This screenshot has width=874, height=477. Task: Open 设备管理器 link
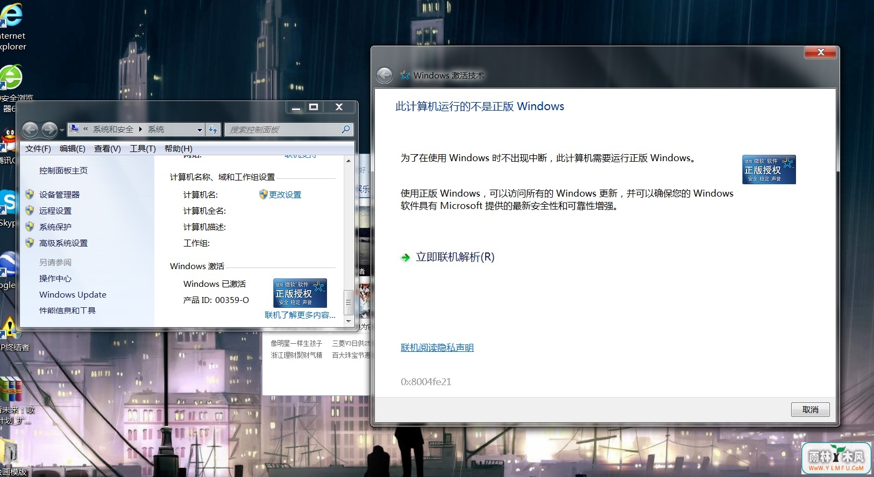[59, 194]
